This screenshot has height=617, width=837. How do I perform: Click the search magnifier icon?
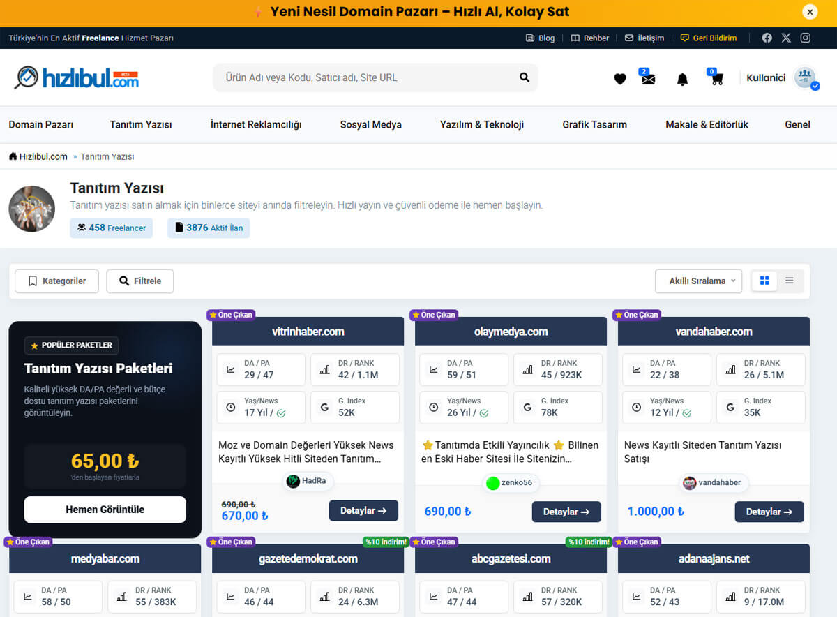(524, 77)
